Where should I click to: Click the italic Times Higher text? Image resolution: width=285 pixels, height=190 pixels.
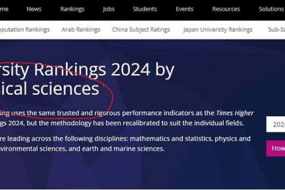pos(235,113)
